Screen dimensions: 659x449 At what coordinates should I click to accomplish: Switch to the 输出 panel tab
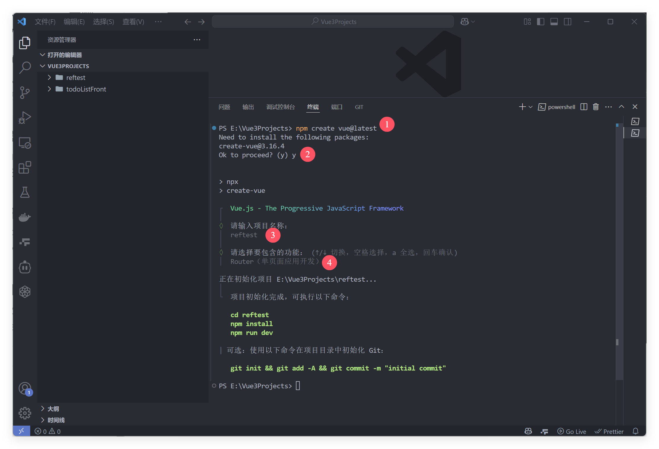(248, 107)
